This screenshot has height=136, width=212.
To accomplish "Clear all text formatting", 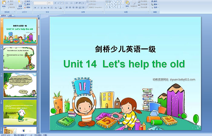I will 62,3.
